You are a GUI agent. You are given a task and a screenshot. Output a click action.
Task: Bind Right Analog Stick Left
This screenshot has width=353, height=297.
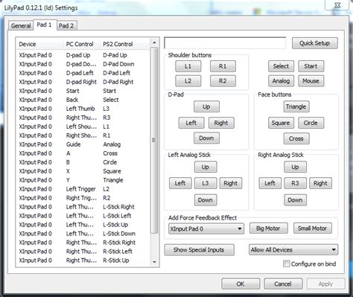(x=270, y=183)
